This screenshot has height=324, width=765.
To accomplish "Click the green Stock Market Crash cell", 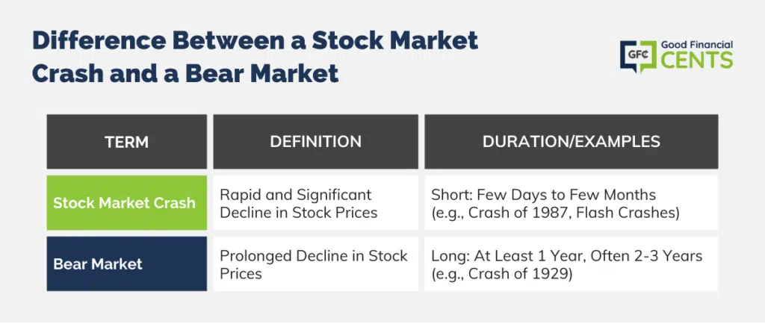I will (127, 202).
